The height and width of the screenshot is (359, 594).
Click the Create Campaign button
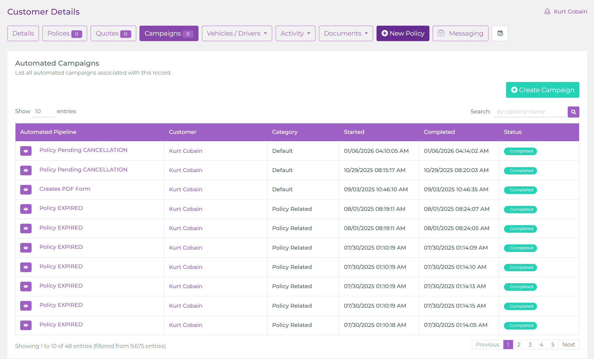pyautogui.click(x=542, y=90)
